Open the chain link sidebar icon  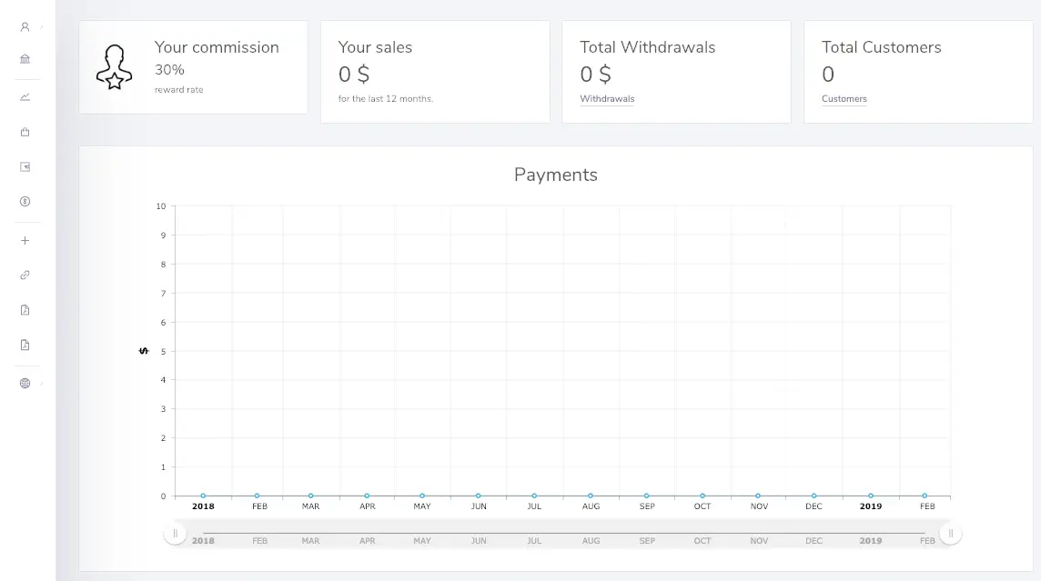click(25, 275)
